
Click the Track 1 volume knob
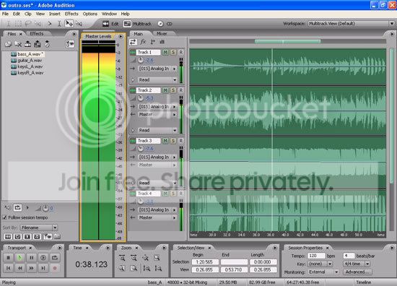pyautogui.click(x=140, y=60)
